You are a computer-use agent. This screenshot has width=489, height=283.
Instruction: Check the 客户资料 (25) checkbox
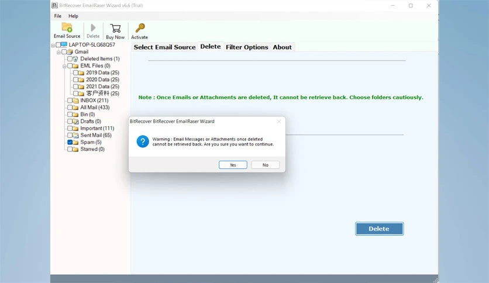(x=76, y=93)
